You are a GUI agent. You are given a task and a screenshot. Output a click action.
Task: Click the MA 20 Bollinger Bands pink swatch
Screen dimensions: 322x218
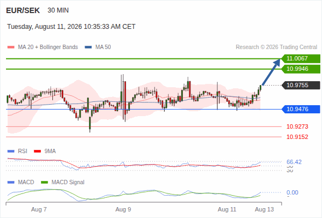coord(11,47)
